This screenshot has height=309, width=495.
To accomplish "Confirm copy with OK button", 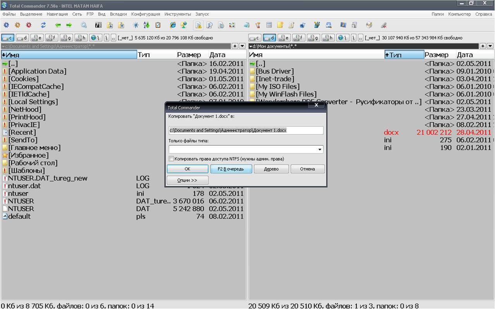I will pos(187,169).
